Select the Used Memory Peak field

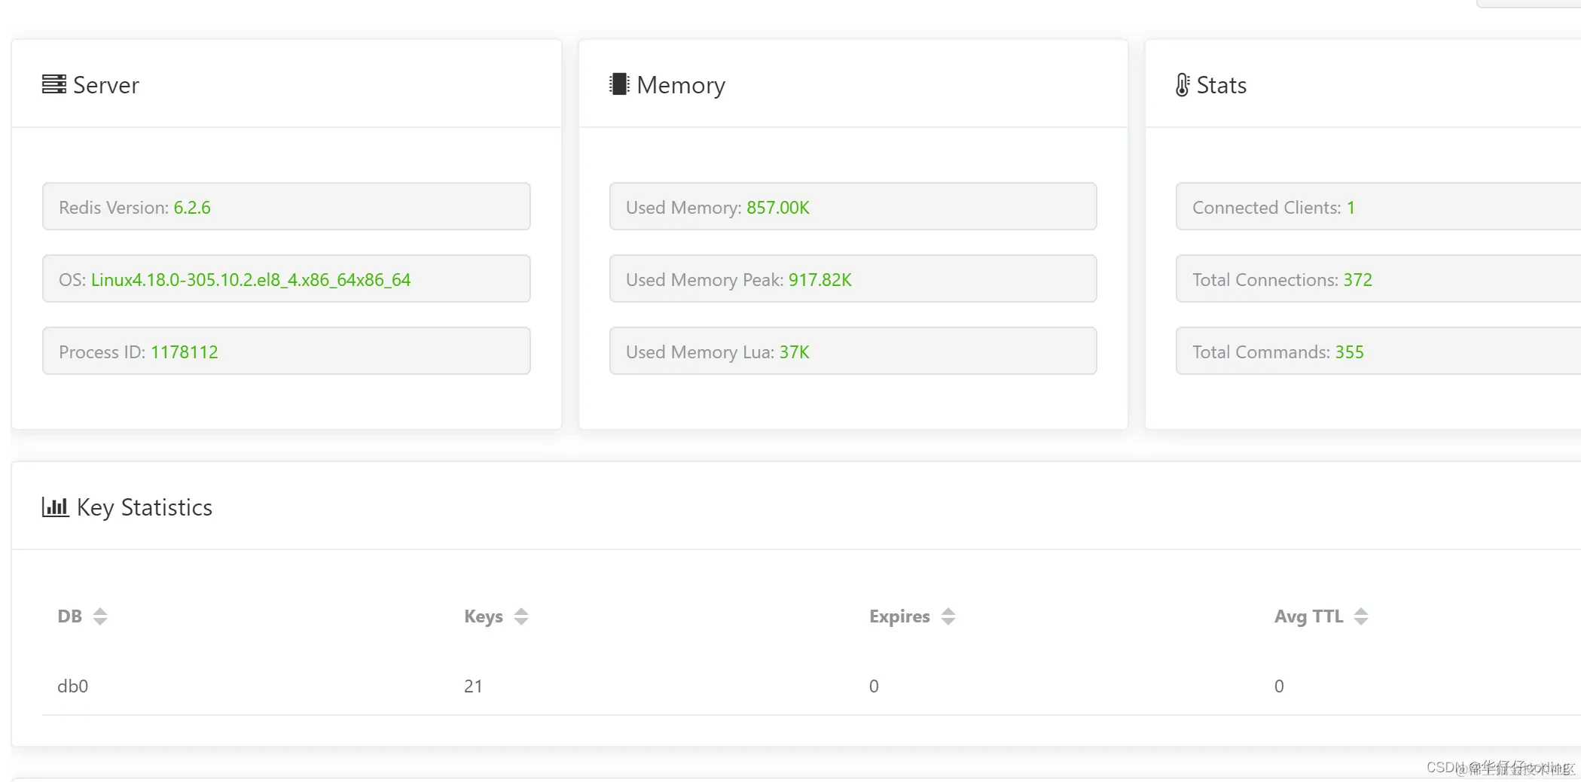click(x=853, y=278)
